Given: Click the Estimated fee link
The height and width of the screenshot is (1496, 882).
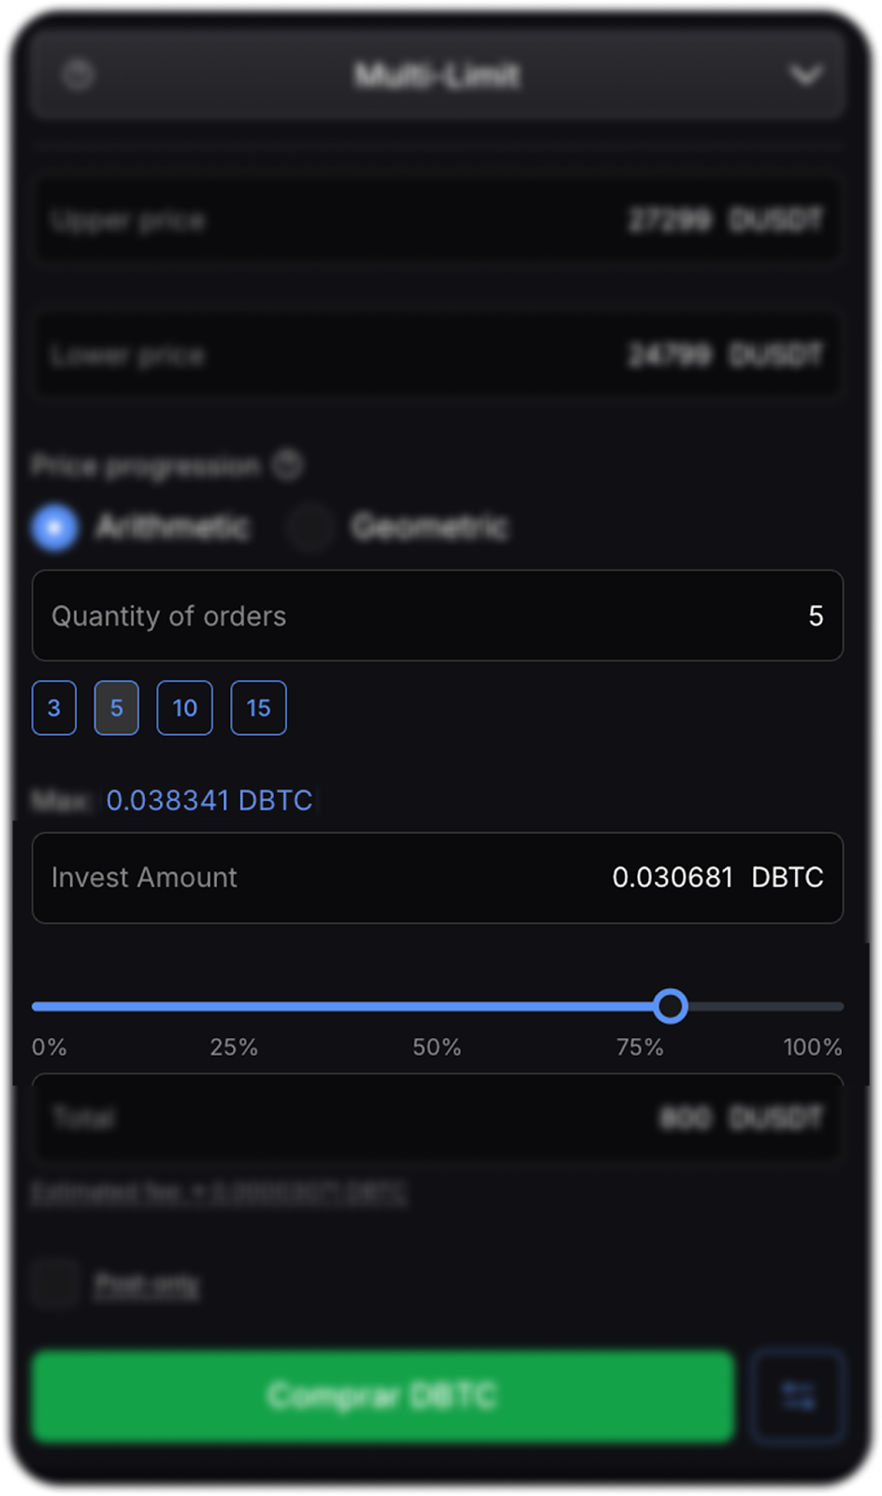Looking at the screenshot, I should (x=219, y=1193).
